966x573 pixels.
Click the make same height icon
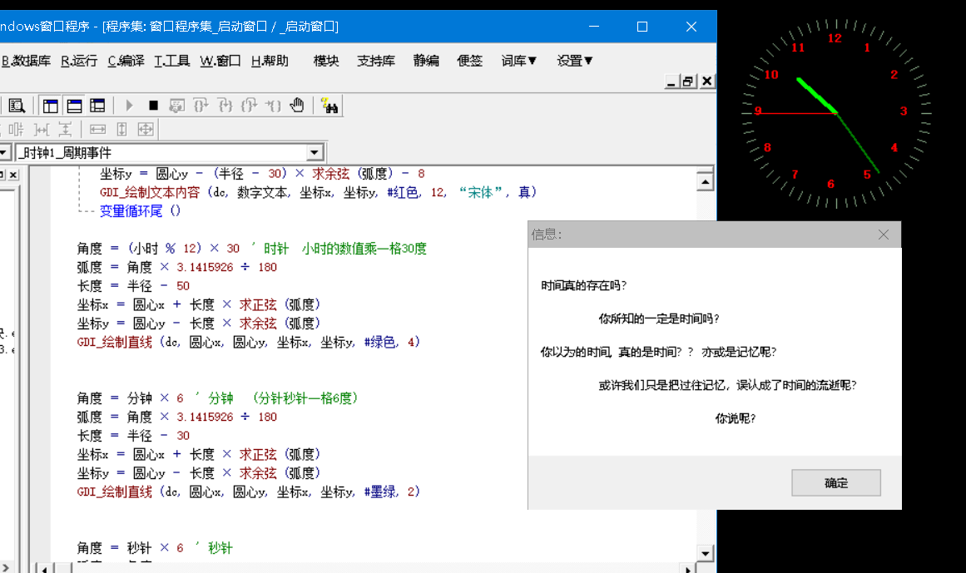point(122,129)
